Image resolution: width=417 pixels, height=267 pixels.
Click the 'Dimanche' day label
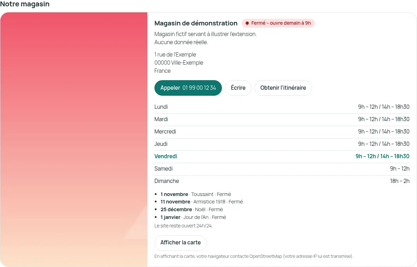point(166,181)
